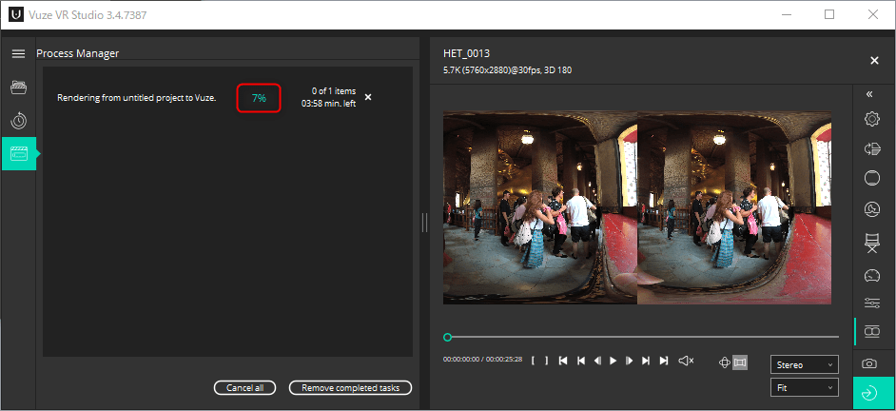Click Remove completed tasks button
The width and height of the screenshot is (896, 411).
[350, 387]
